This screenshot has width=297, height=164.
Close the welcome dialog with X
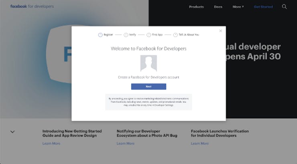pos(220,31)
